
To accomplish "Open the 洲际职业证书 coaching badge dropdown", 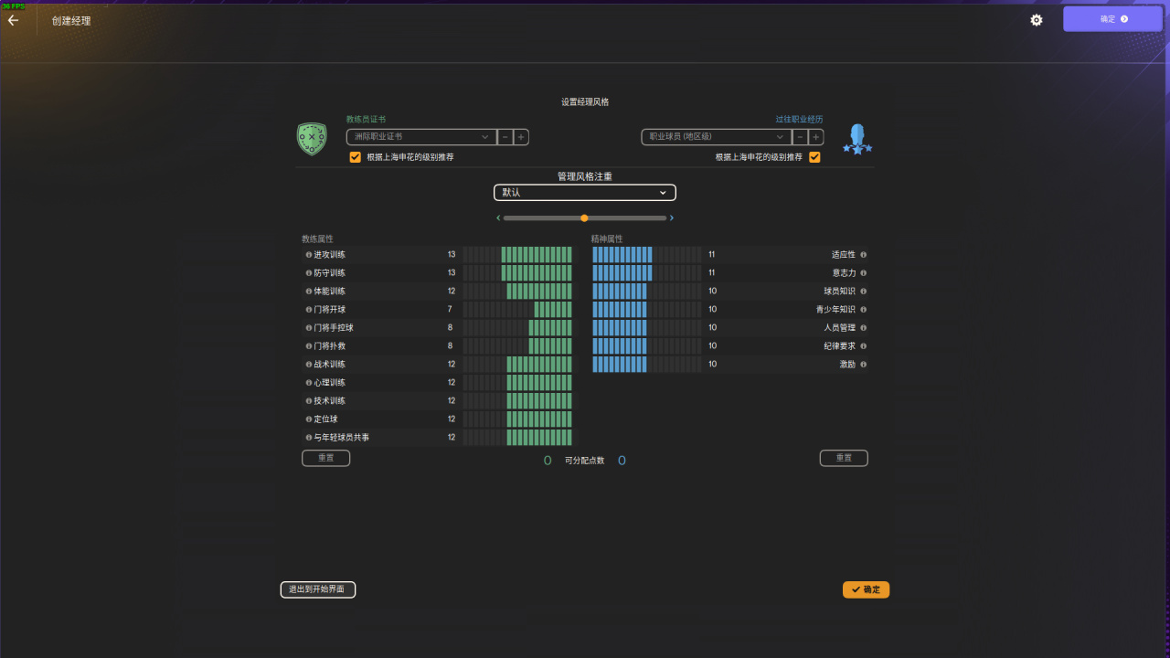I will (x=421, y=137).
